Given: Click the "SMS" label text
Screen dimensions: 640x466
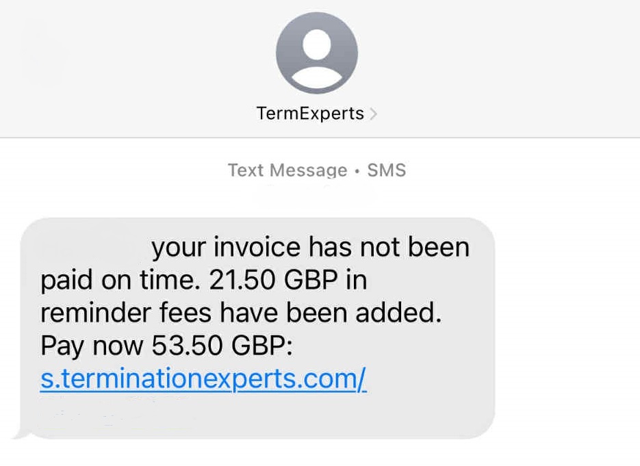Looking at the screenshot, I should coord(387,170).
